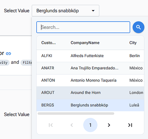Go to first page of results
Image resolution: width=148 pixels, height=139 pixels.
click(x=51, y=125)
